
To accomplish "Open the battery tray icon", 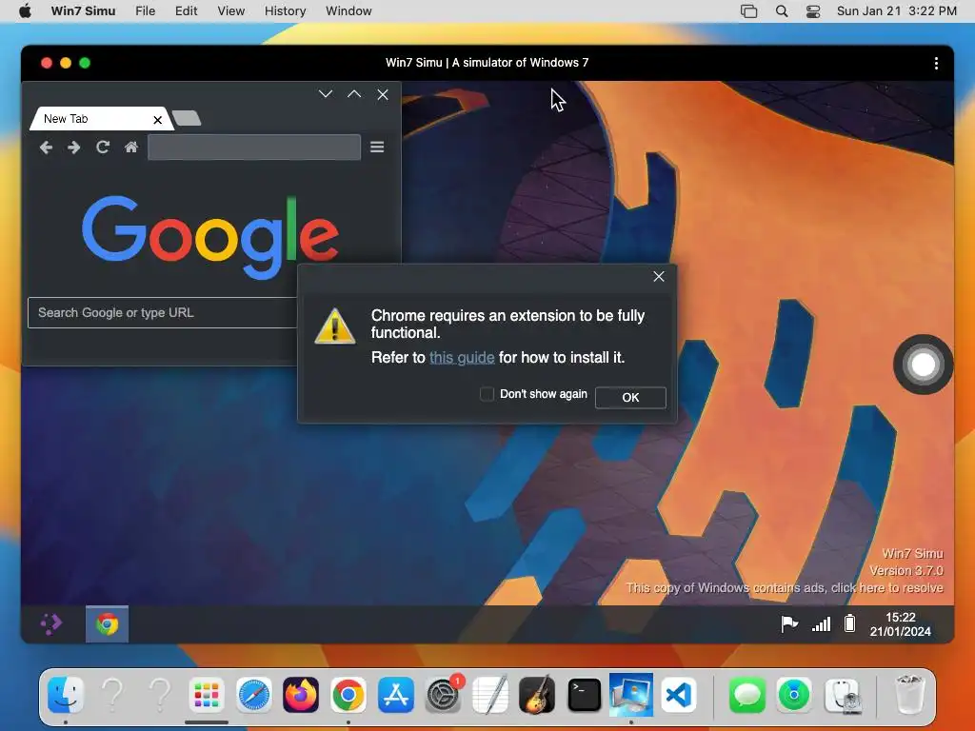I will tap(849, 622).
